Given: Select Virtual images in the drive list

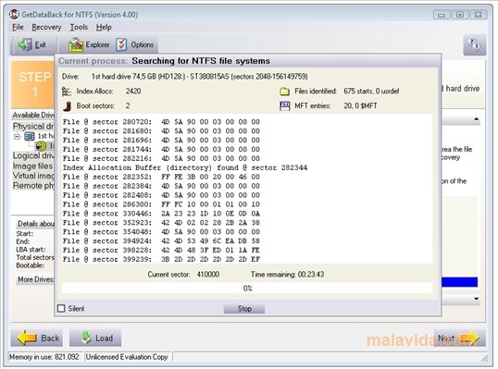Looking at the screenshot, I should [x=33, y=176].
